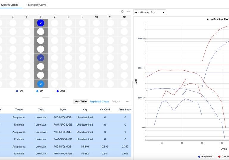This screenshot has width=229, height=160.
Task: Select column 6 header
Action: pyautogui.click(x=41, y=17)
